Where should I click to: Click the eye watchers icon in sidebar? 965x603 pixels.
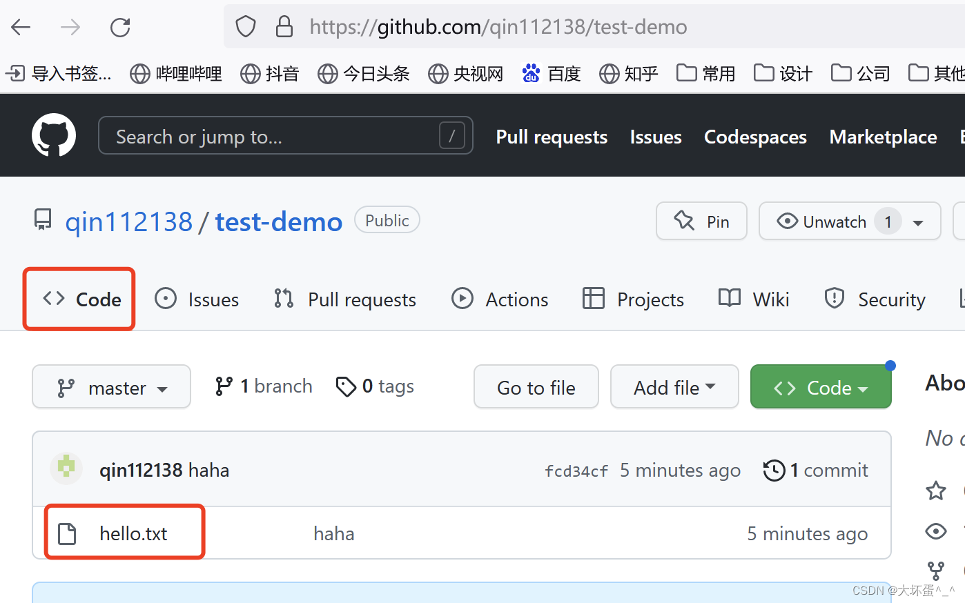(936, 531)
